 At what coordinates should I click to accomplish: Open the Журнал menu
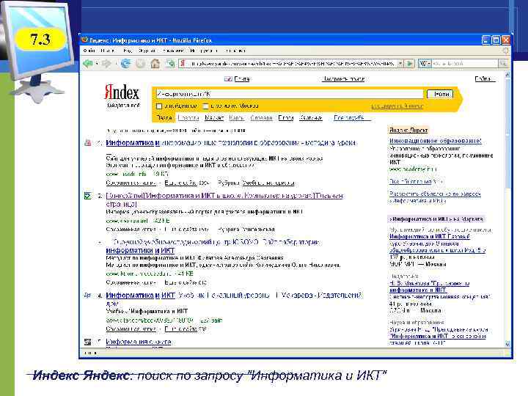pos(147,51)
